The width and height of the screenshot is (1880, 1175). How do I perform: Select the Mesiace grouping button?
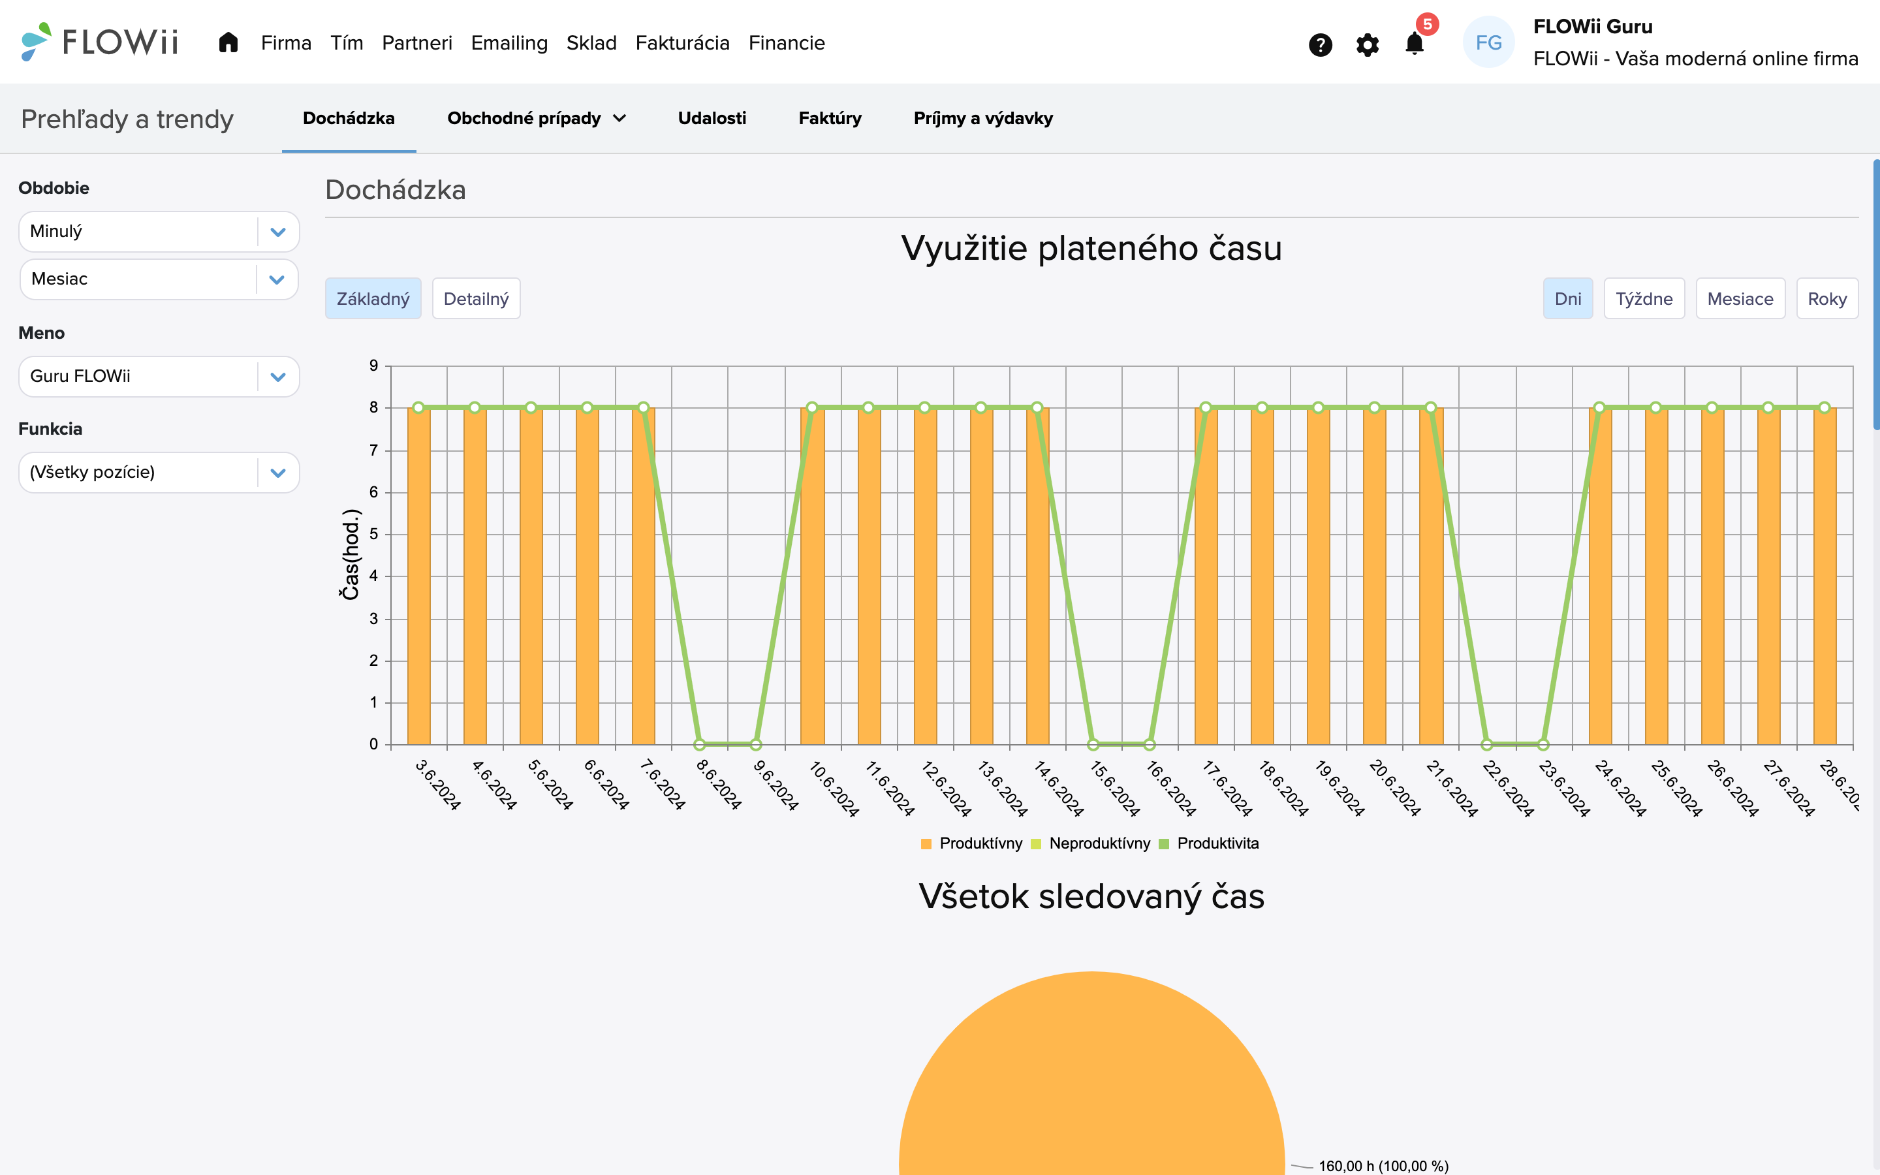click(x=1740, y=298)
